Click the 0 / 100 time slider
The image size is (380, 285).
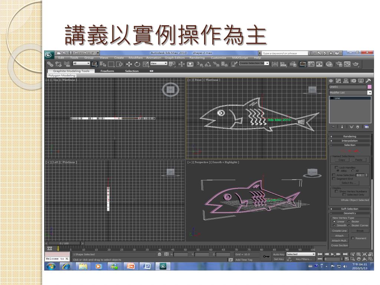64,243
